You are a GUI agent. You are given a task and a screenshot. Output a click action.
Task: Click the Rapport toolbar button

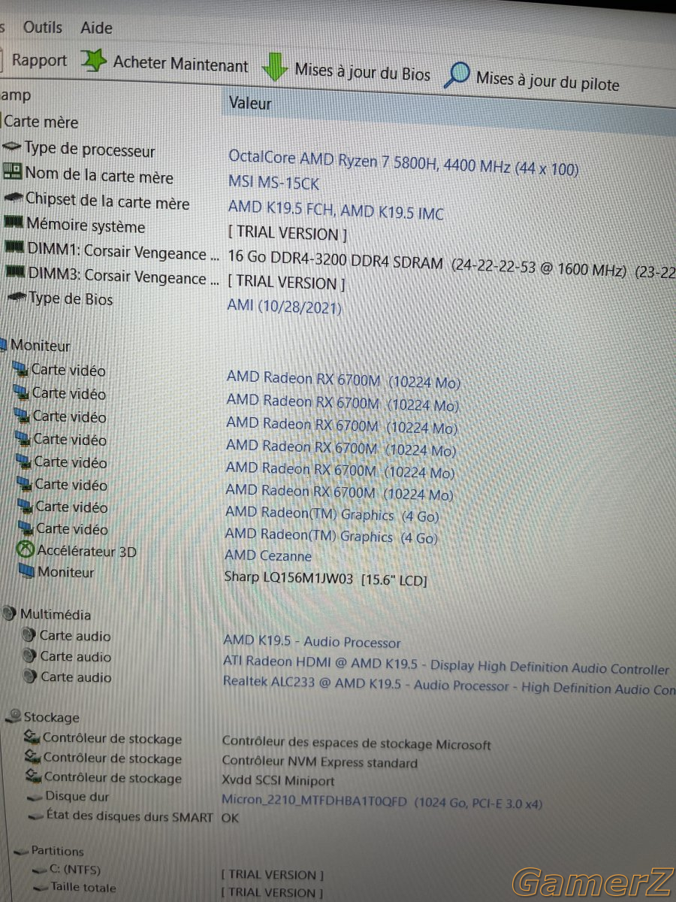[x=39, y=60]
